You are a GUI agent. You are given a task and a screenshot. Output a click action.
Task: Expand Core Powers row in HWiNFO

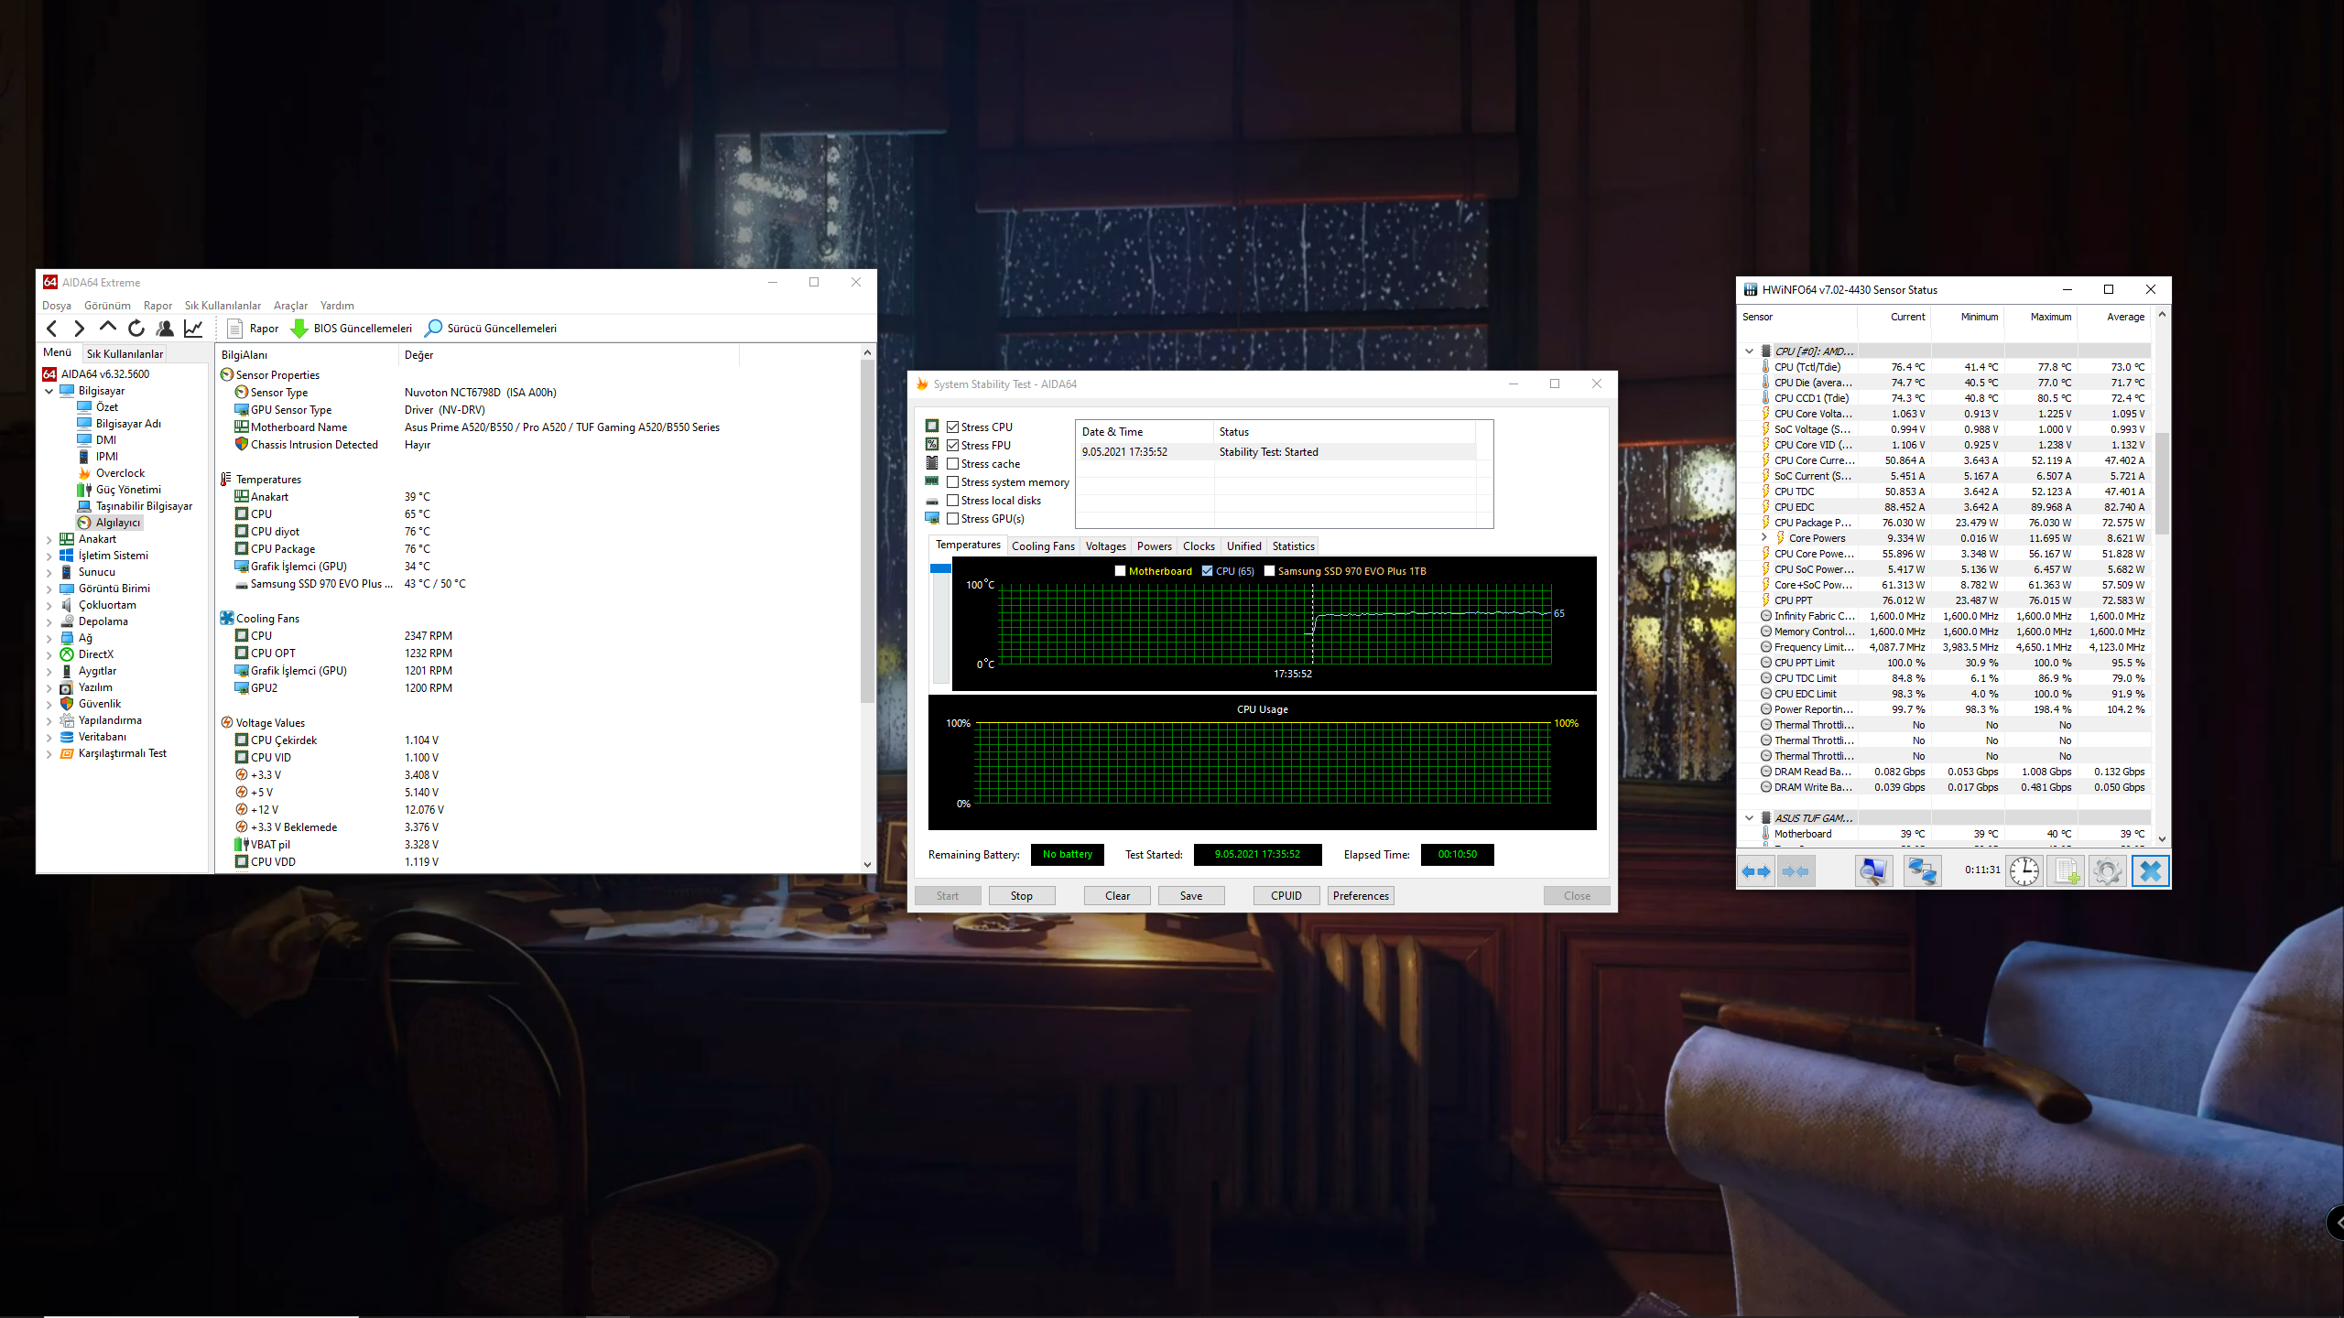[1763, 538]
